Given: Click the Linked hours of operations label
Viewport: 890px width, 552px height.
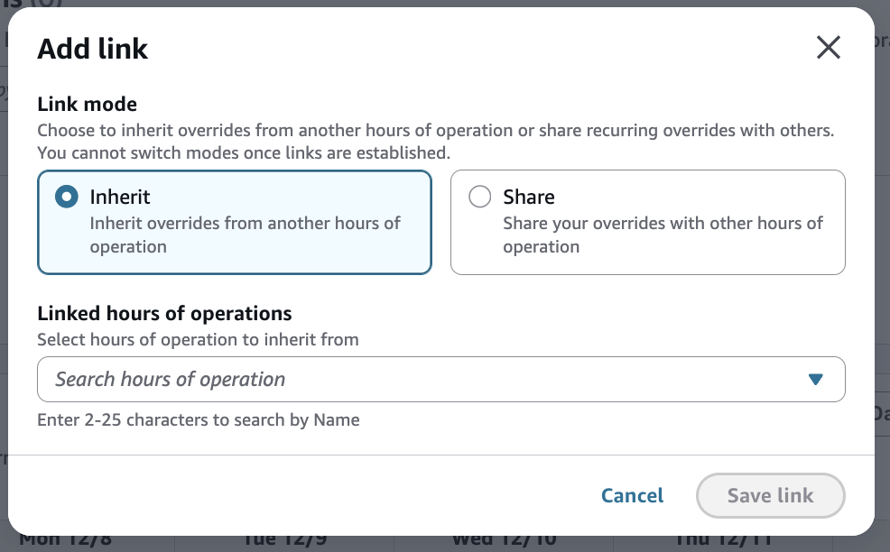Looking at the screenshot, I should coord(164,314).
